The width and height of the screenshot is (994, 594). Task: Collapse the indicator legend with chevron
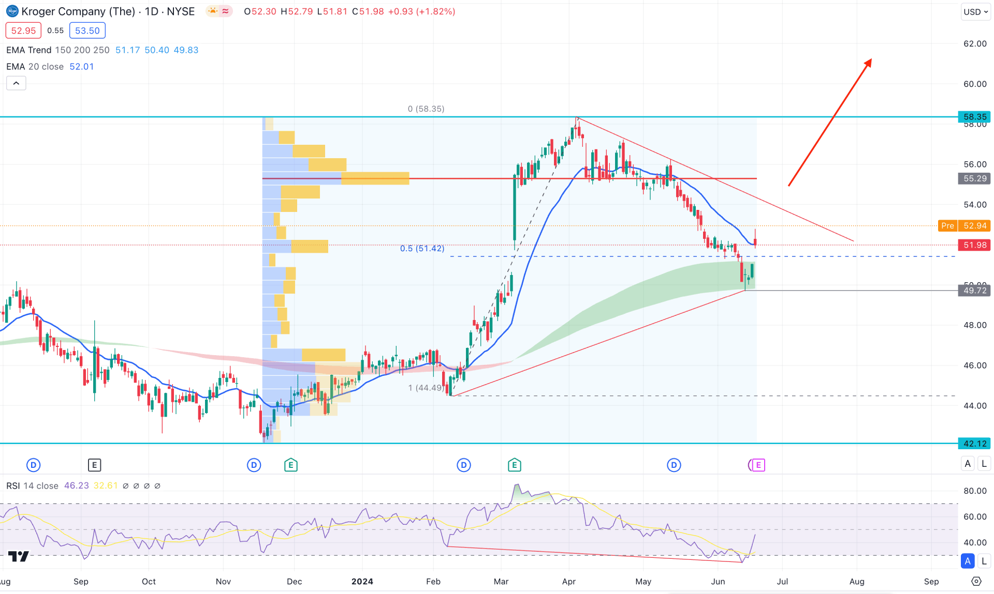coord(16,83)
